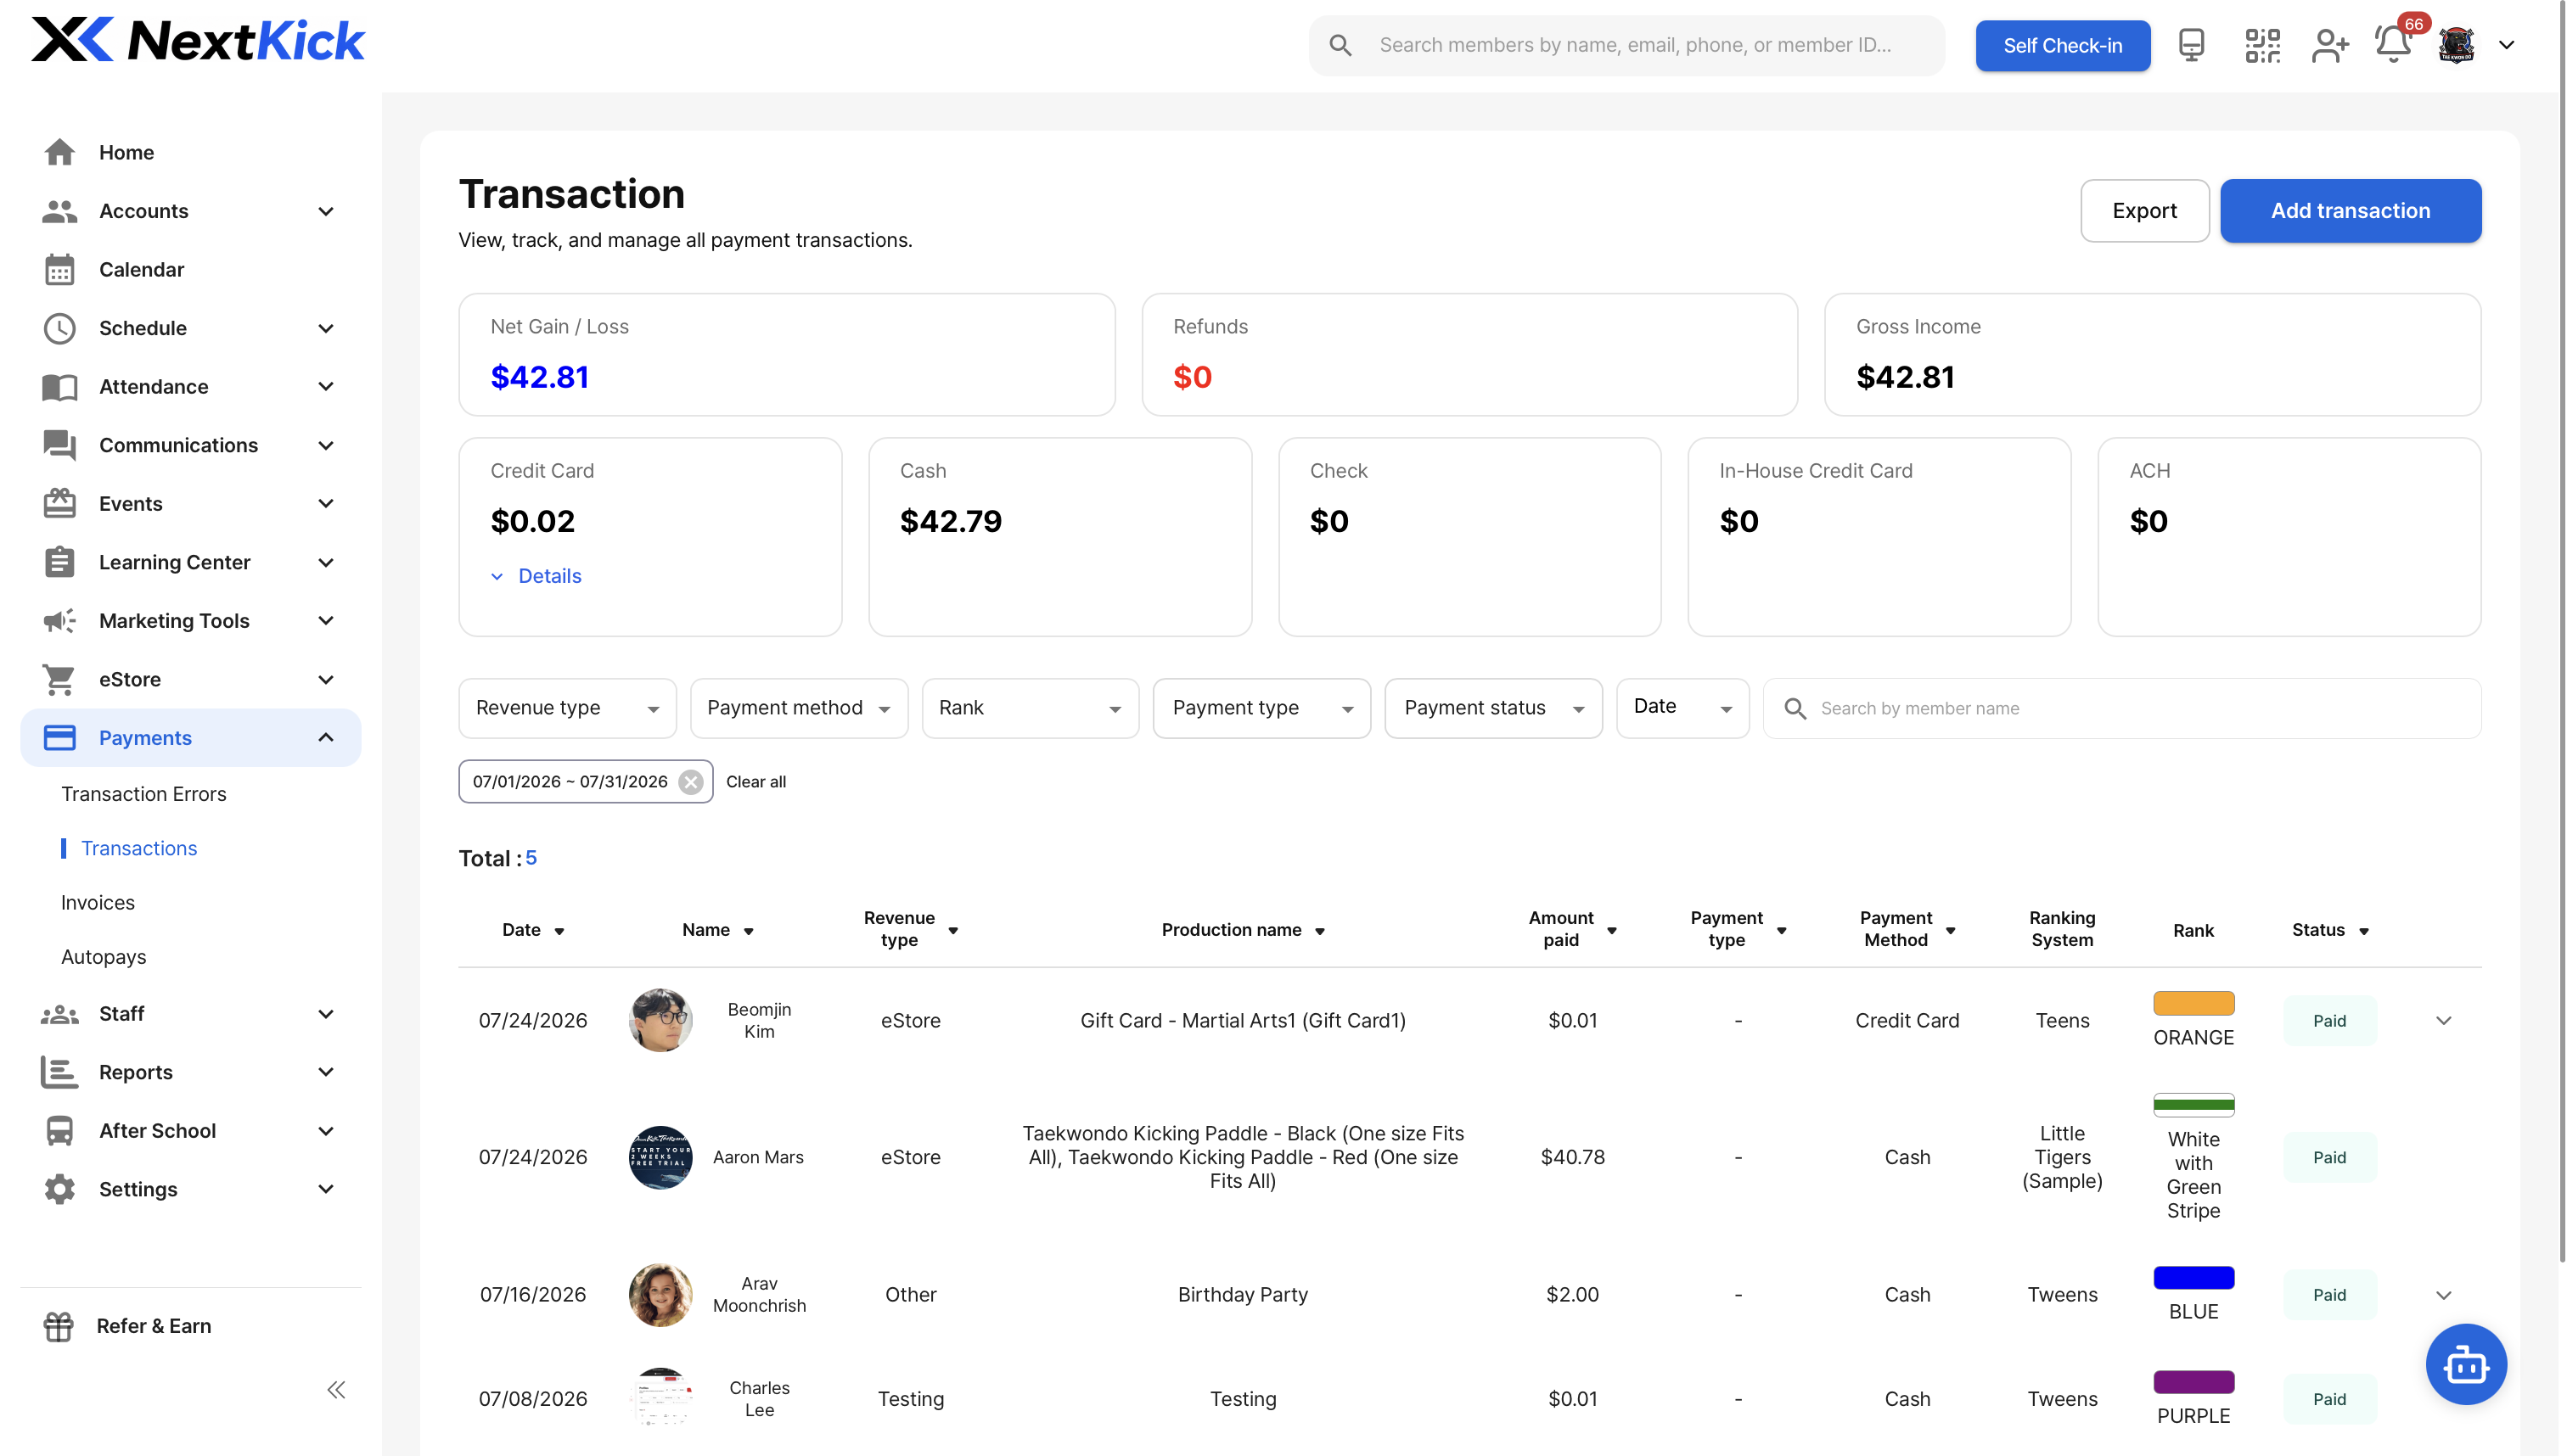
Task: Click the Events gift calendar icon
Action: coord(59,503)
